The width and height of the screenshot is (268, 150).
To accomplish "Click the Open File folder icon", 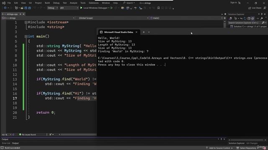I will (22, 8).
